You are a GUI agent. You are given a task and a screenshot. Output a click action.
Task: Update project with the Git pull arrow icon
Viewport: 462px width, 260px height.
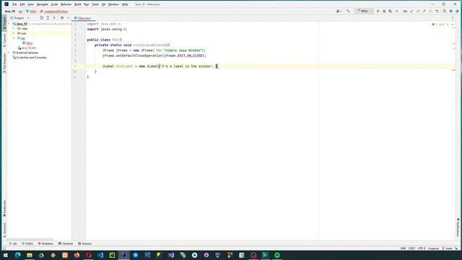click(x=411, y=12)
